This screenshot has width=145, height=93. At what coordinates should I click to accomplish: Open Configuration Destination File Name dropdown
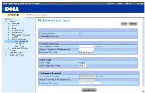(x=90, y=83)
